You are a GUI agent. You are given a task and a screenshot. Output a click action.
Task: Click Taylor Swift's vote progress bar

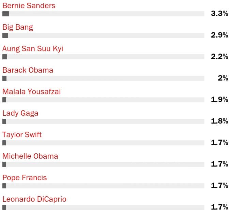pos(103,143)
